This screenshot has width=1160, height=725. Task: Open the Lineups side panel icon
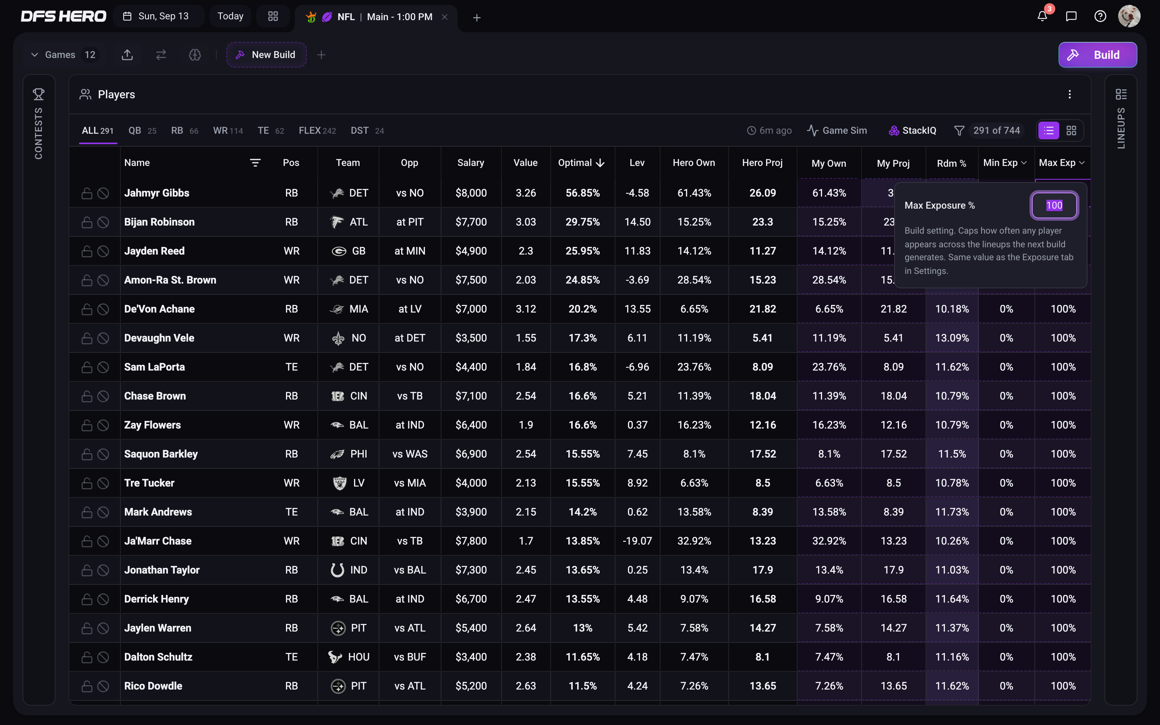coord(1121,94)
